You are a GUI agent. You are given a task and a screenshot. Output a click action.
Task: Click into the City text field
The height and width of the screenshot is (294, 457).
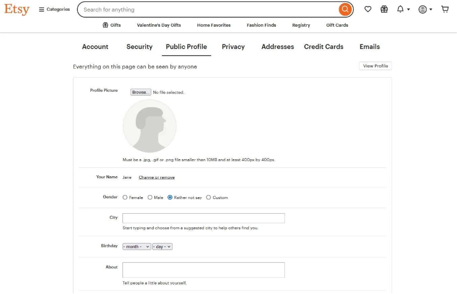(x=203, y=218)
